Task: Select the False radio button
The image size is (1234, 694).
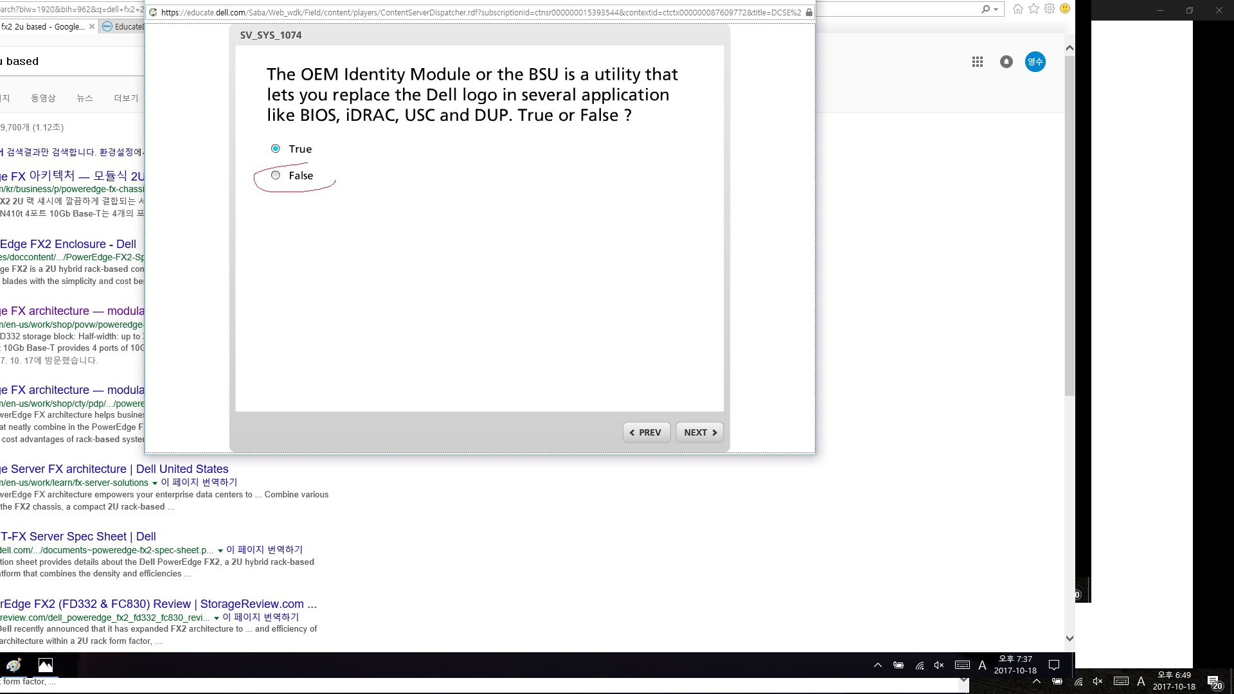Action: (276, 175)
